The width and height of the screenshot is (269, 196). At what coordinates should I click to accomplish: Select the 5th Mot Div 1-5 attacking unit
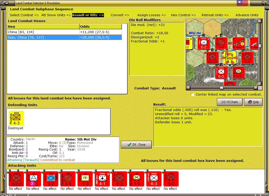[x=137, y=179]
